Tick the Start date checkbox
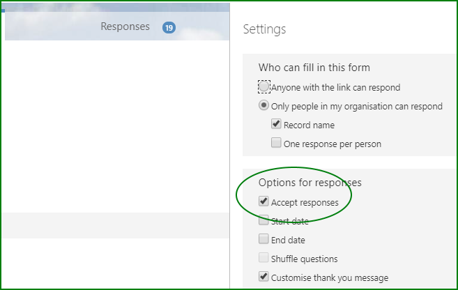 pyautogui.click(x=264, y=220)
